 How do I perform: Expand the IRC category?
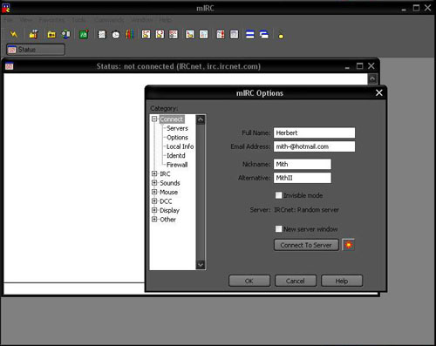click(154, 173)
